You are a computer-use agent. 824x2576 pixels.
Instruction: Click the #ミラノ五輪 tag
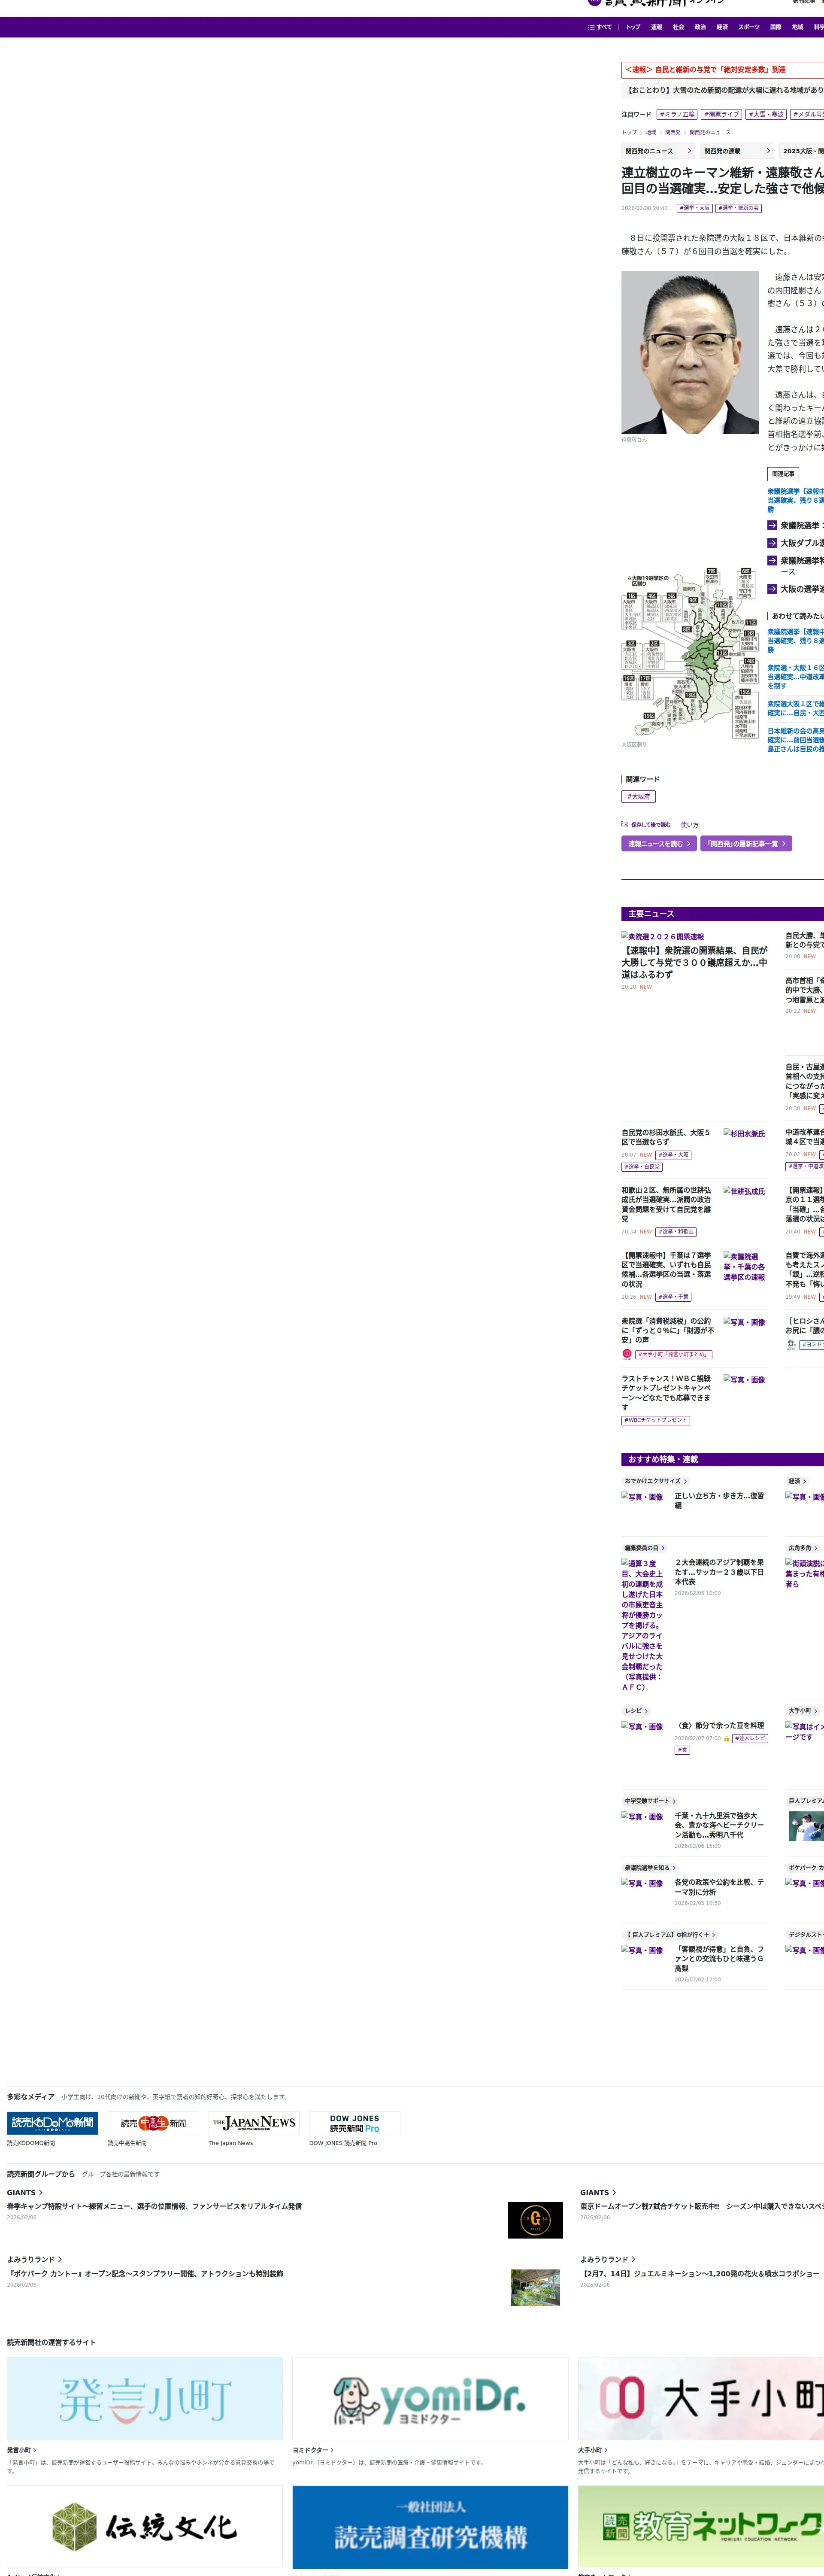click(677, 114)
